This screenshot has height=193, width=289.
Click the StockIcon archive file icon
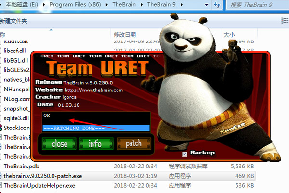[1, 128]
